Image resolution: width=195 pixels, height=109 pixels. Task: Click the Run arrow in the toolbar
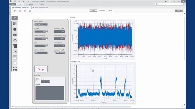pyautogui.click(x=15, y=11)
